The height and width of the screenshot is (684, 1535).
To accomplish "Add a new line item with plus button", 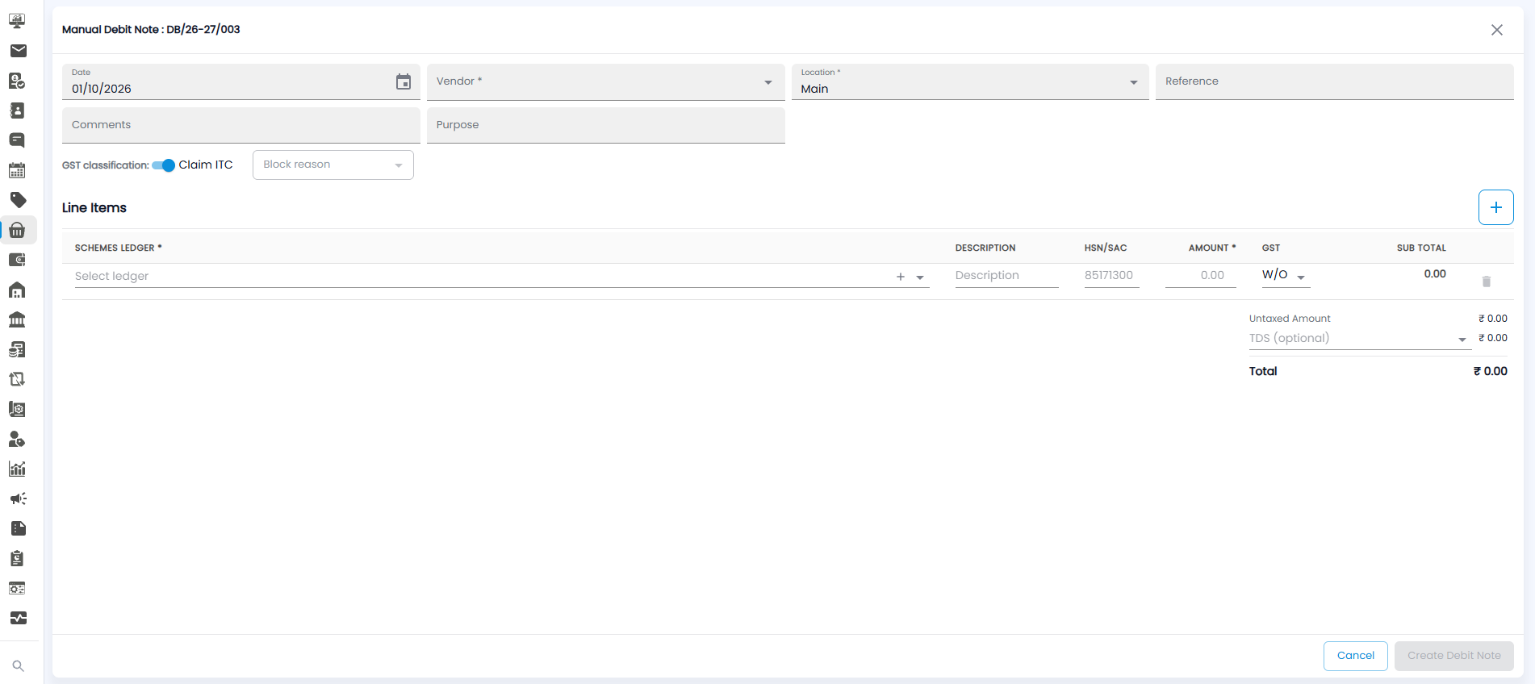I will pyautogui.click(x=1496, y=207).
